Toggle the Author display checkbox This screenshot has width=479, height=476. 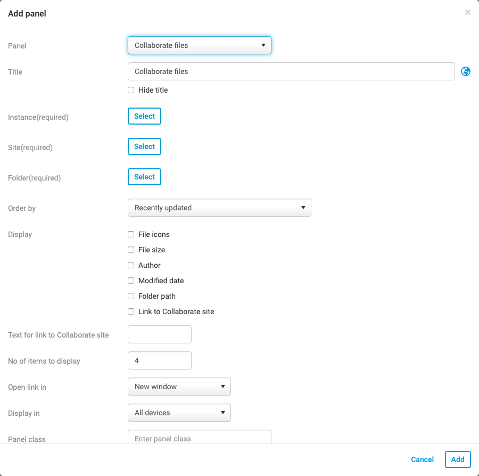pyautogui.click(x=131, y=265)
